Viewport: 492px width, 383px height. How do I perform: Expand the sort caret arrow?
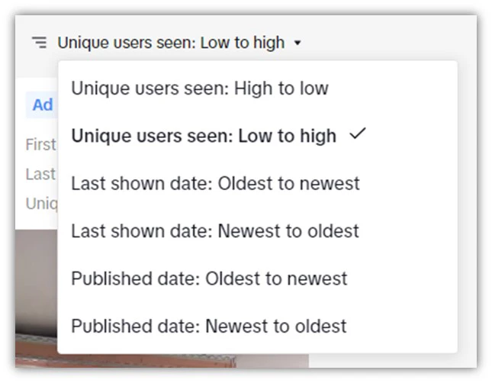pyautogui.click(x=297, y=43)
